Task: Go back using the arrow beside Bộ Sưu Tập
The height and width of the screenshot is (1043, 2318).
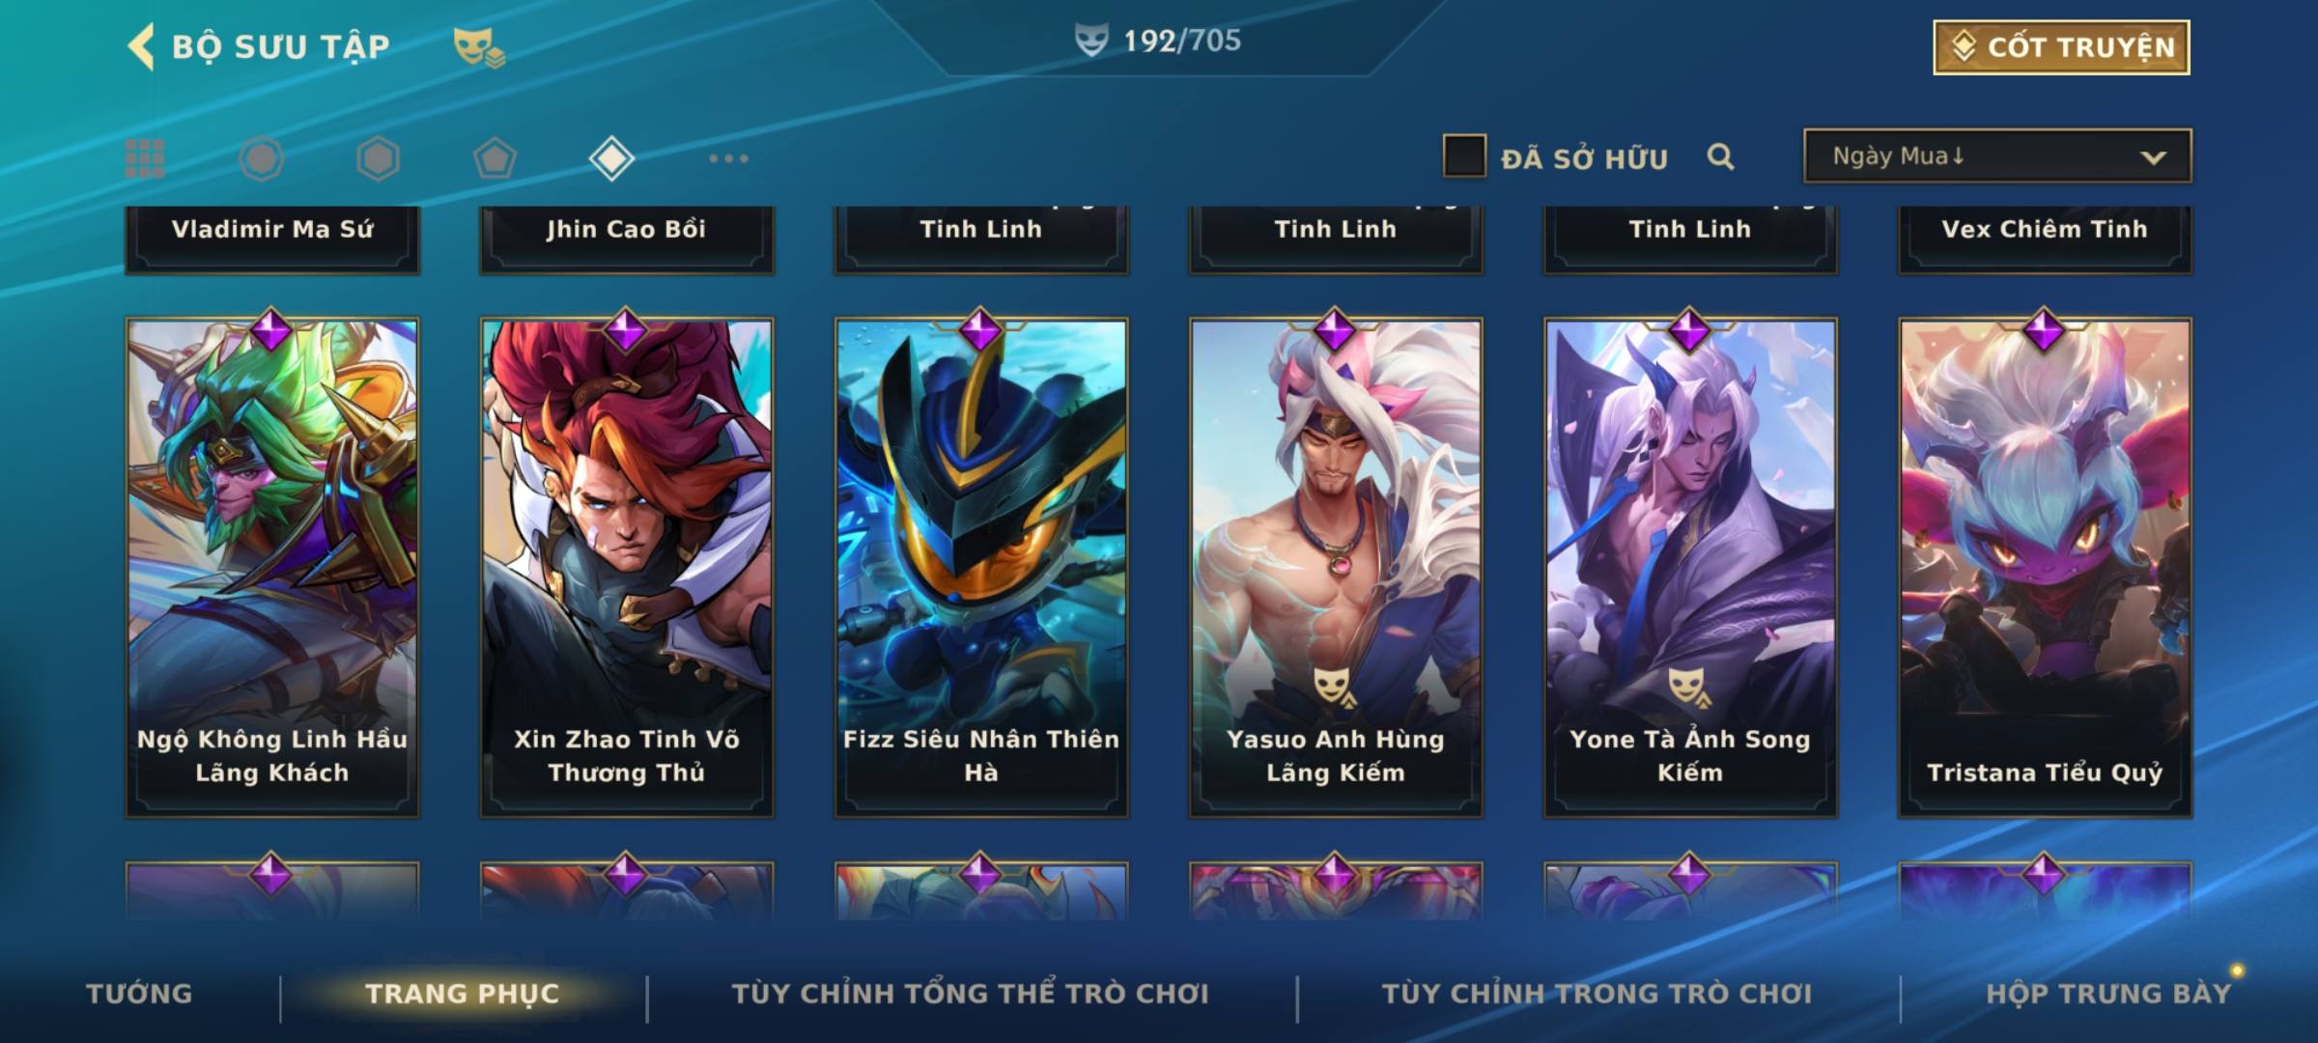Action: (x=141, y=46)
